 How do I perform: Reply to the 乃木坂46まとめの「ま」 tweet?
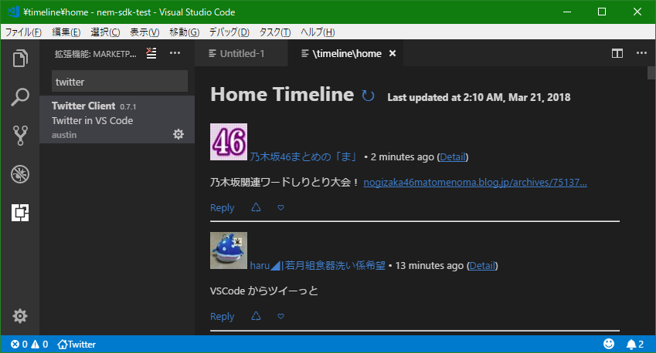223,208
